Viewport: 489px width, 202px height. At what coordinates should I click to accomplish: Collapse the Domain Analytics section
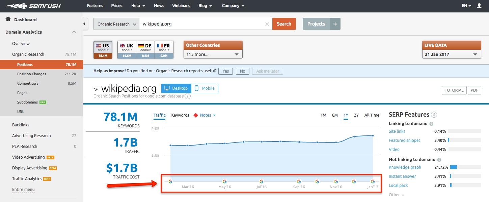pos(74,32)
